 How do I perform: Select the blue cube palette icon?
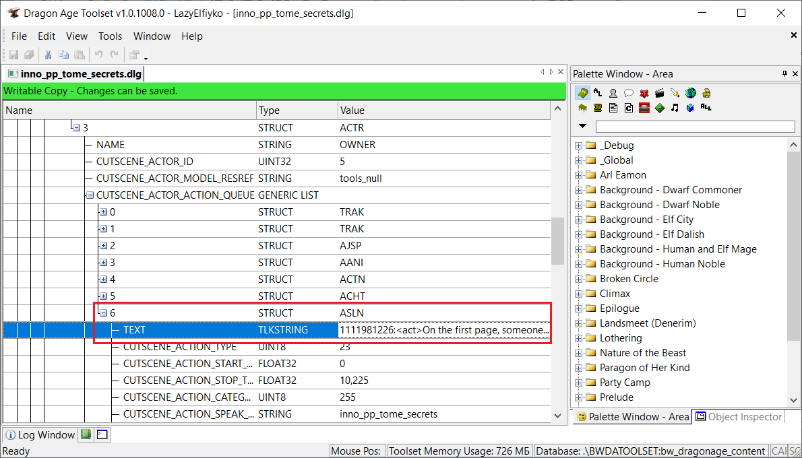pyautogui.click(x=691, y=108)
